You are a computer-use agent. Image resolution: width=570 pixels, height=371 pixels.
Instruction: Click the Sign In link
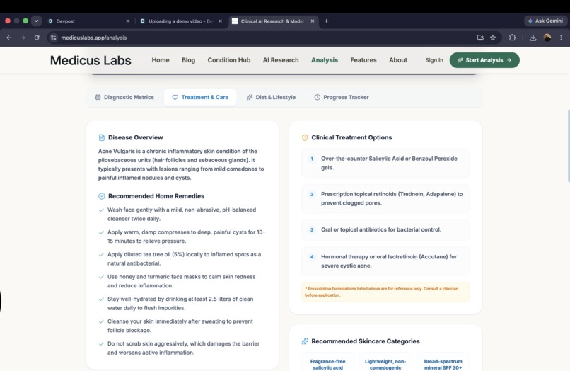tap(434, 60)
